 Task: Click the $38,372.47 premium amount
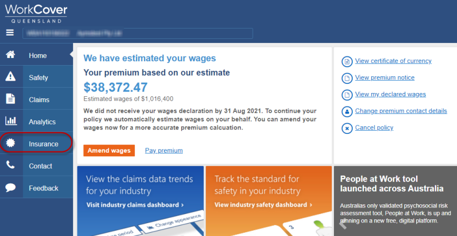coord(116,88)
